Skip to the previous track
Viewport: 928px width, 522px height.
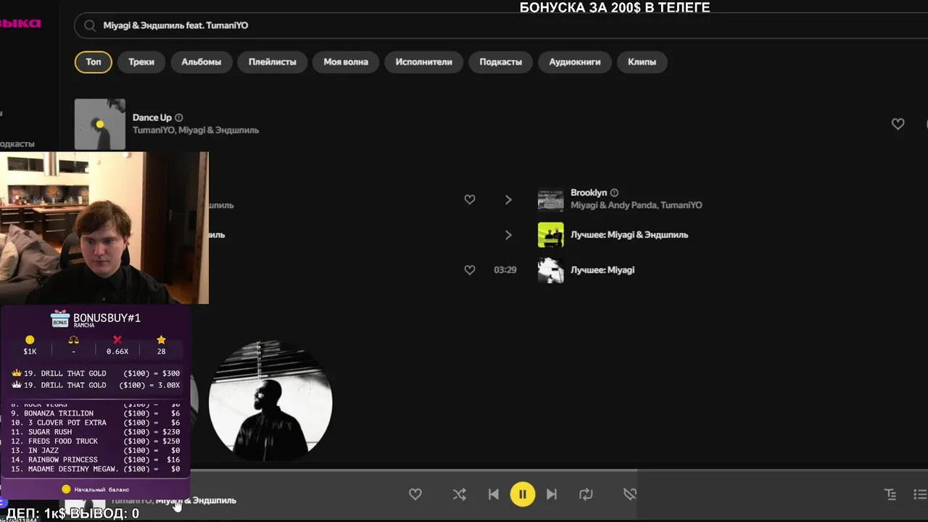tap(493, 494)
